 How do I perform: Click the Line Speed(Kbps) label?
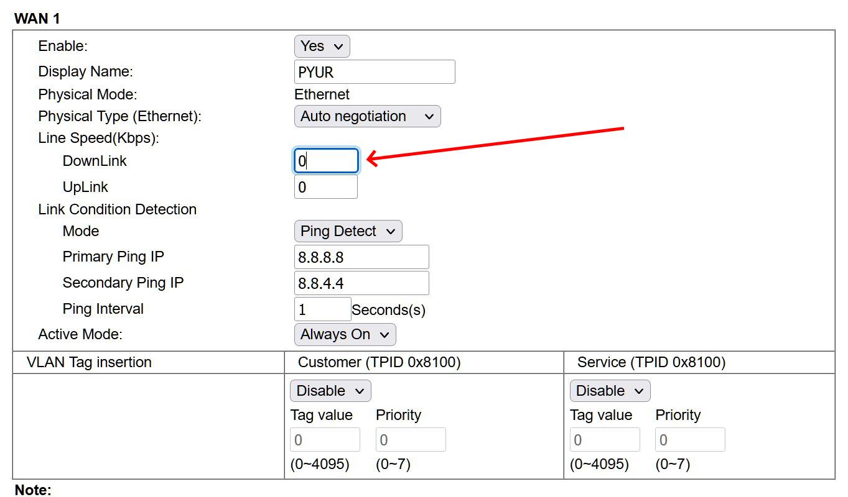pos(98,138)
